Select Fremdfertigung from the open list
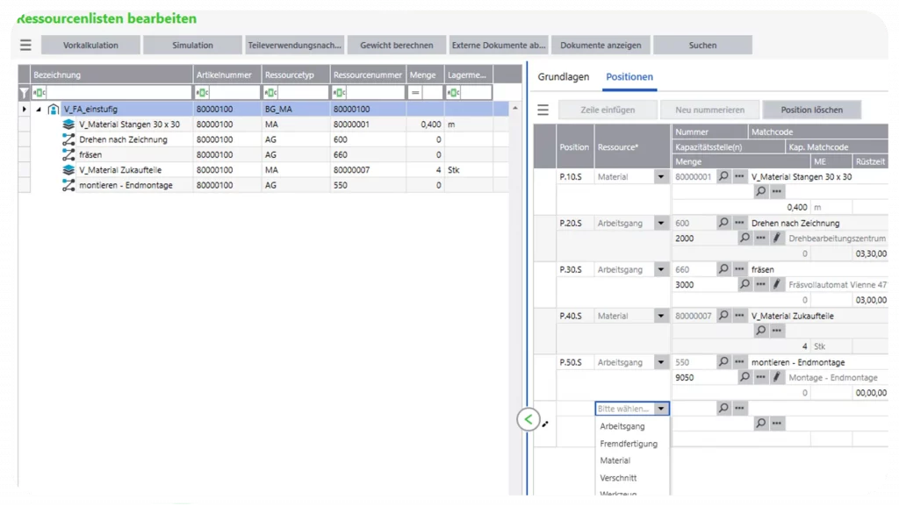Viewport: 899px width, 506px height. click(631, 444)
